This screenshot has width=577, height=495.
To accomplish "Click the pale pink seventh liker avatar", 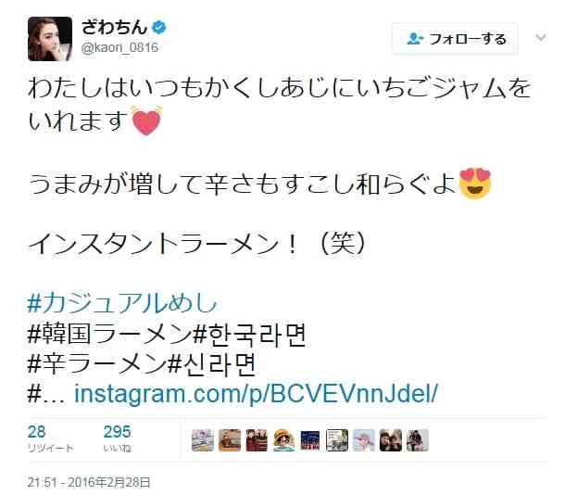I will (364, 440).
